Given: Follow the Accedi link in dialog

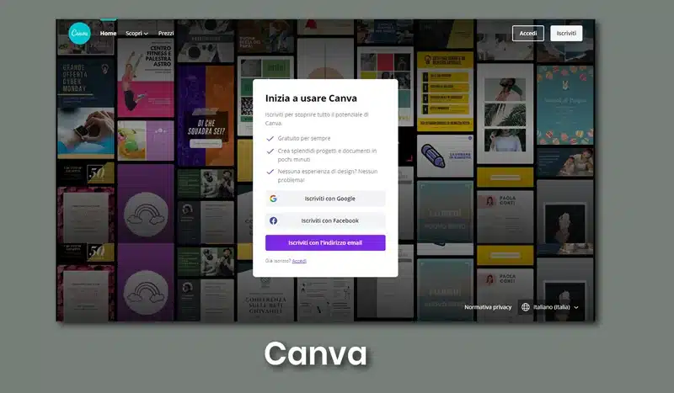Looking at the screenshot, I should click(x=299, y=261).
